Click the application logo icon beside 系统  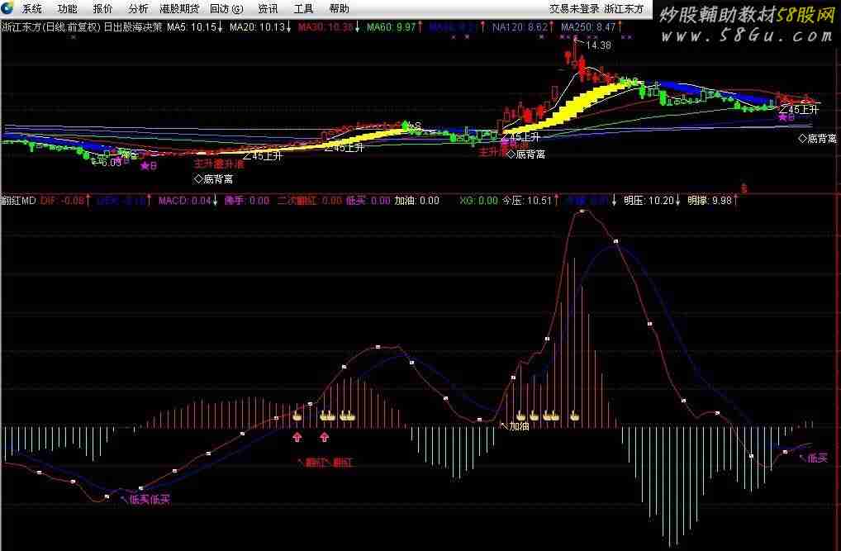[7, 8]
